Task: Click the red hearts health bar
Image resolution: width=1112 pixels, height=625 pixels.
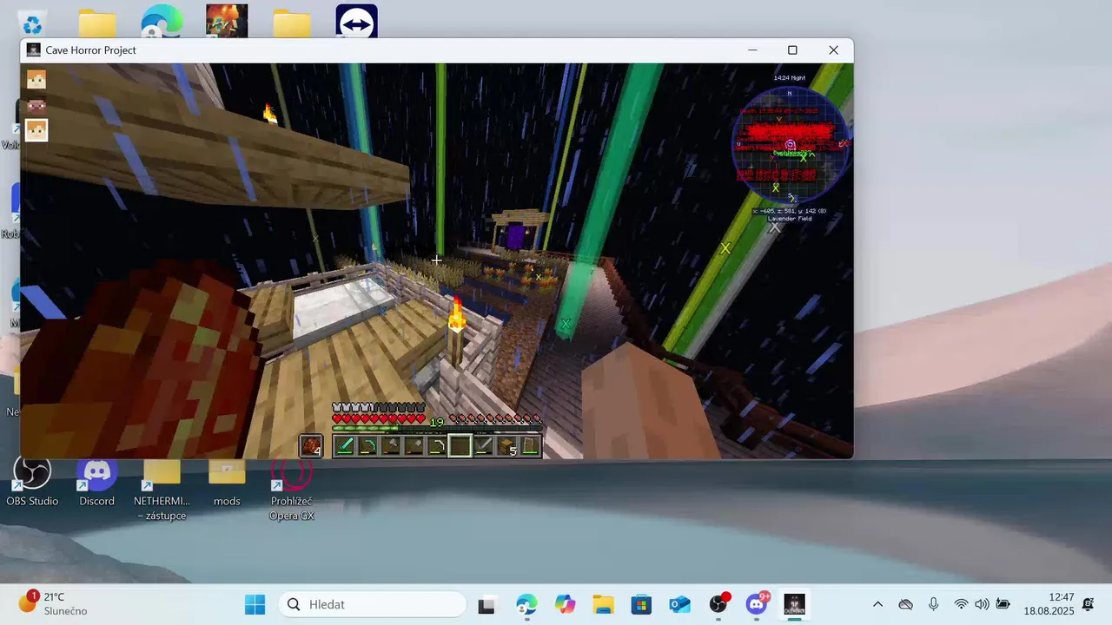Action: [x=379, y=419]
